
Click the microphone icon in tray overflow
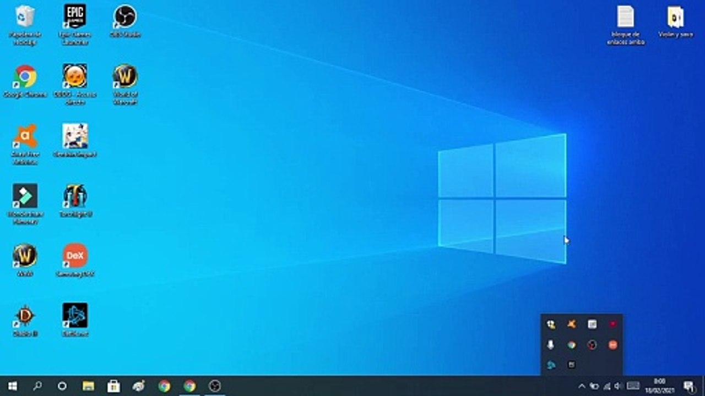551,345
